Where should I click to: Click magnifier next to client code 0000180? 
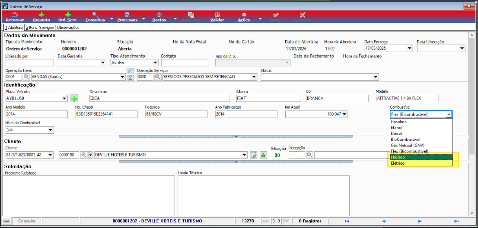coord(83,155)
